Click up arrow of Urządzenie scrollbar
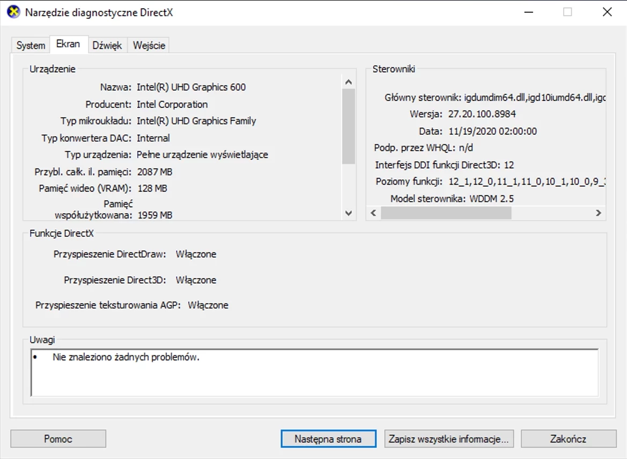Screen dimensions: 627x459 click(x=349, y=82)
